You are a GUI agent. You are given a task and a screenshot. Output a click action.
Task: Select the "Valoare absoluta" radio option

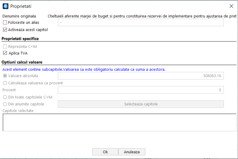(x=5, y=76)
